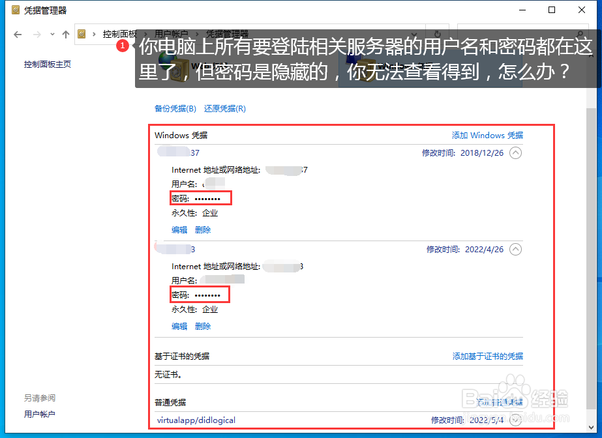Open the address bar history dropdown

point(414,34)
